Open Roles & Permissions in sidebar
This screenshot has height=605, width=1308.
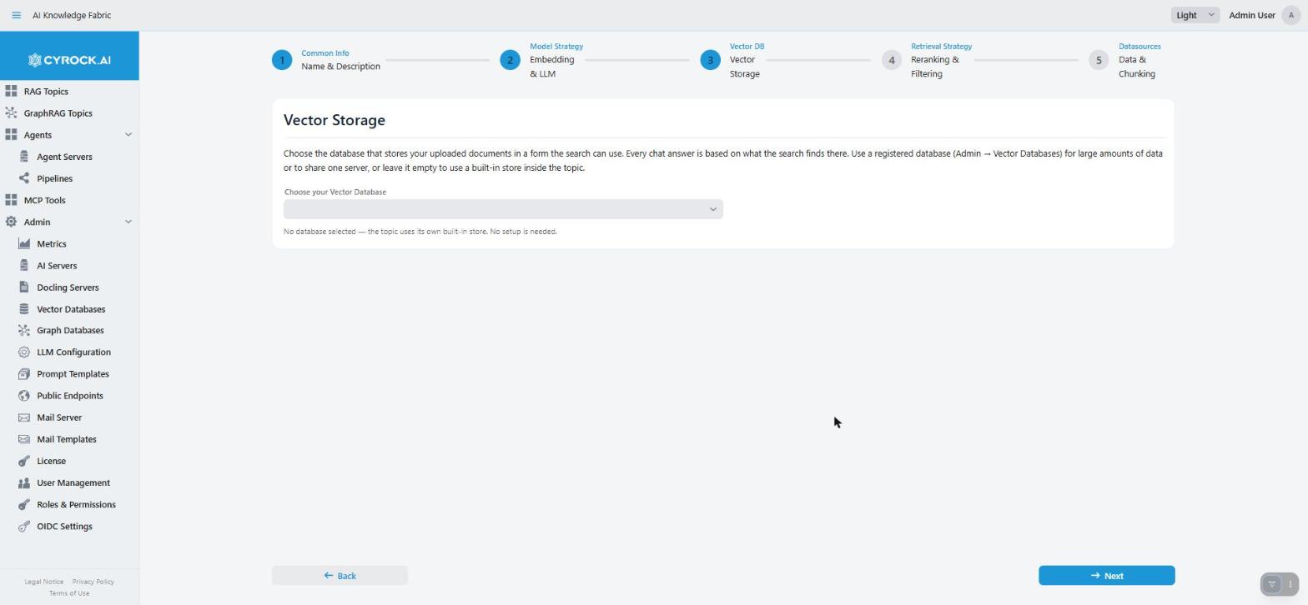point(76,504)
